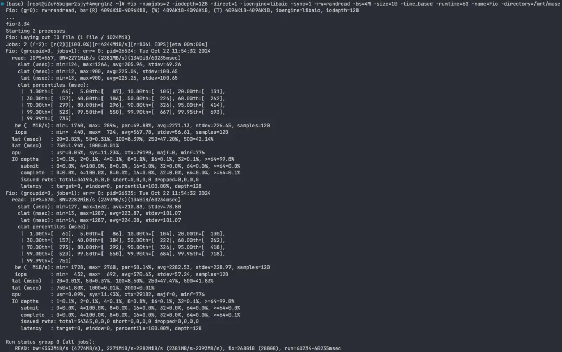Viewport: 562px width, 352px height.
Task: Click the 99.99th=[ 751] percentile entry
Action: [48, 261]
